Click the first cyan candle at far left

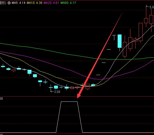(x=3, y=66)
